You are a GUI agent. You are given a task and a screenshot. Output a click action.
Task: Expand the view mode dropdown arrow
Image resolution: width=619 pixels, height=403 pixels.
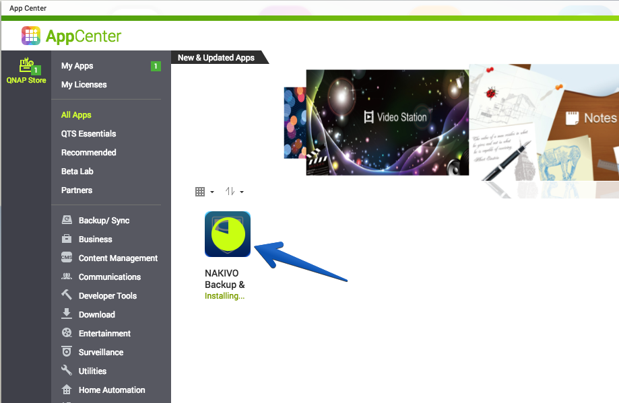[x=212, y=192]
